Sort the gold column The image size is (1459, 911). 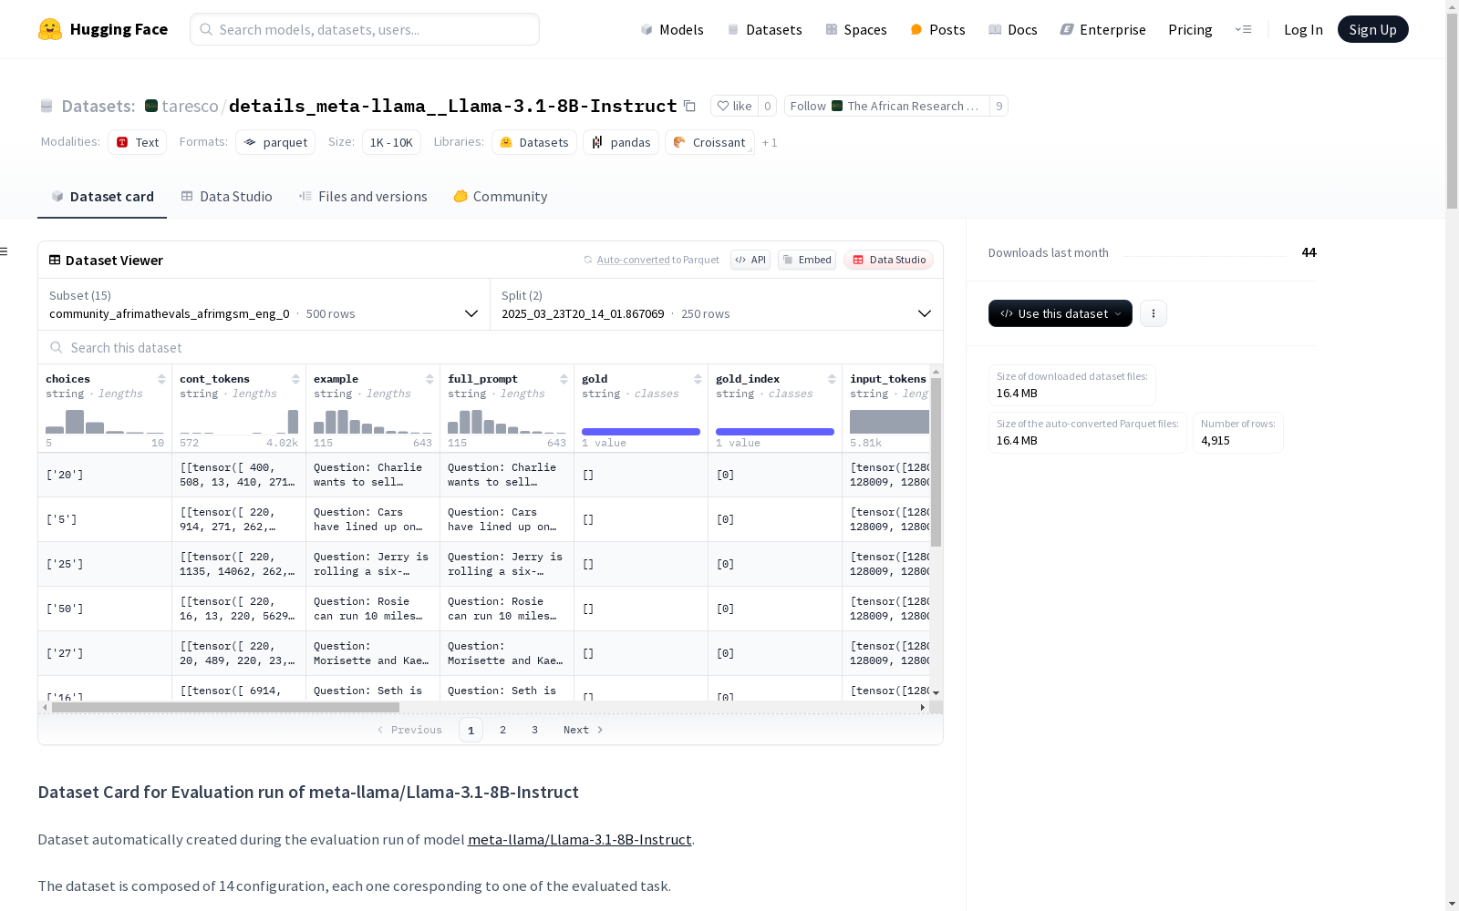[698, 379]
